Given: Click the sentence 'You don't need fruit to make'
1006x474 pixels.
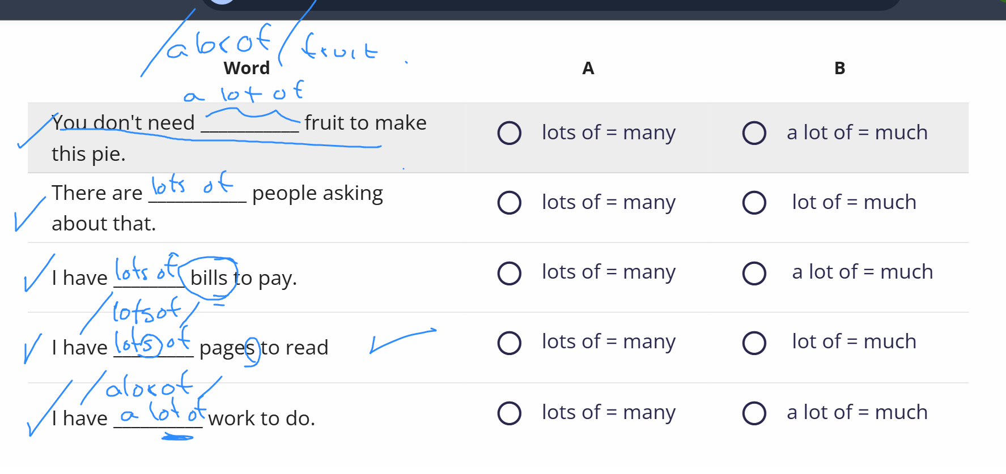Looking at the screenshot, I should click(239, 138).
